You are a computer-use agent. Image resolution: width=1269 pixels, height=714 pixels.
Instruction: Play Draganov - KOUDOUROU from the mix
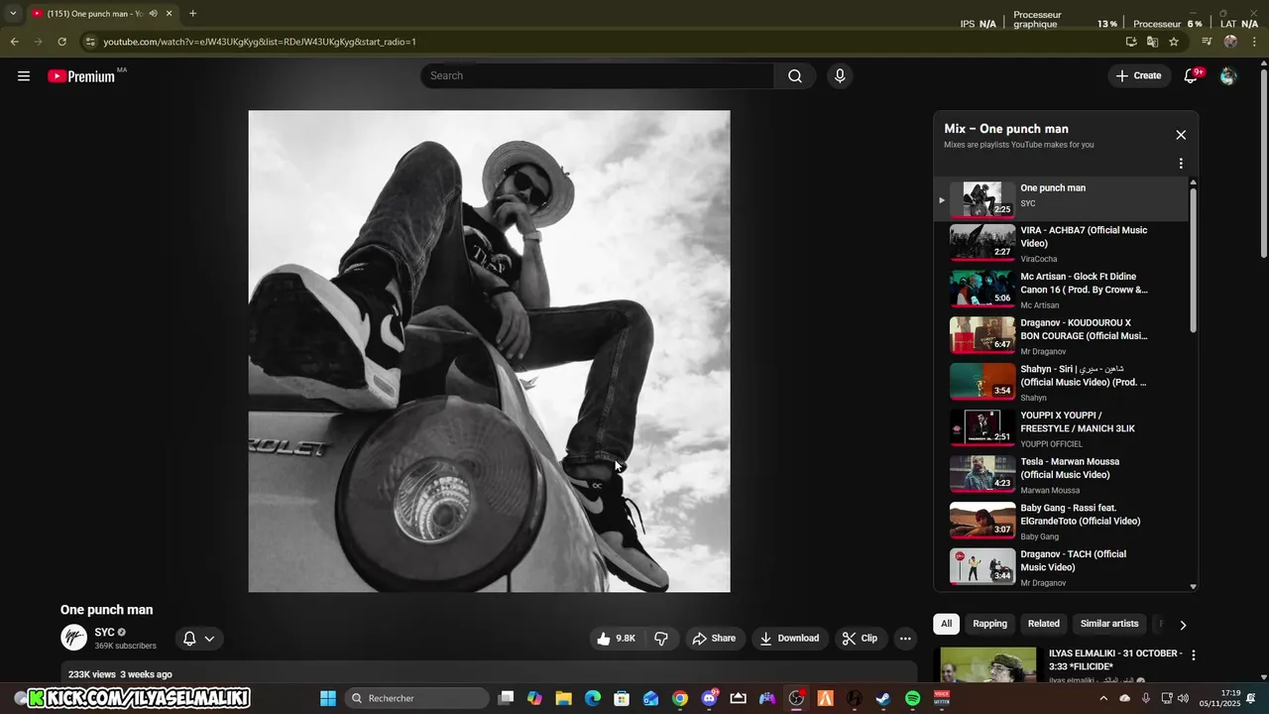(1062, 336)
